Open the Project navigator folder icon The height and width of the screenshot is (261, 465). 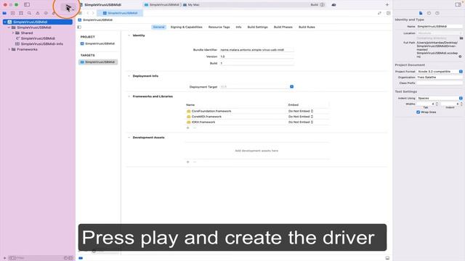click(x=4, y=13)
